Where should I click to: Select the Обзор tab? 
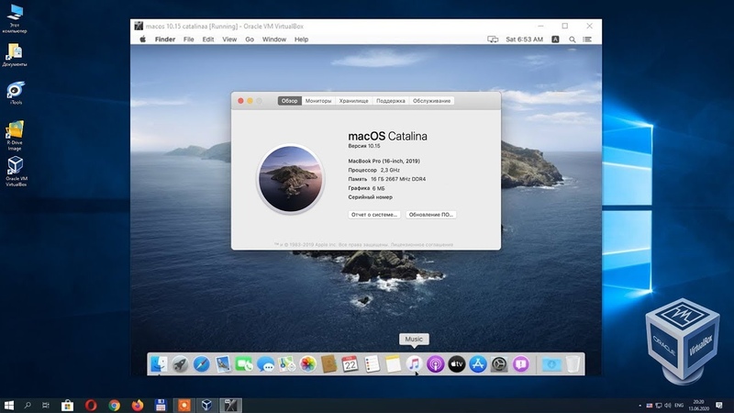point(289,101)
